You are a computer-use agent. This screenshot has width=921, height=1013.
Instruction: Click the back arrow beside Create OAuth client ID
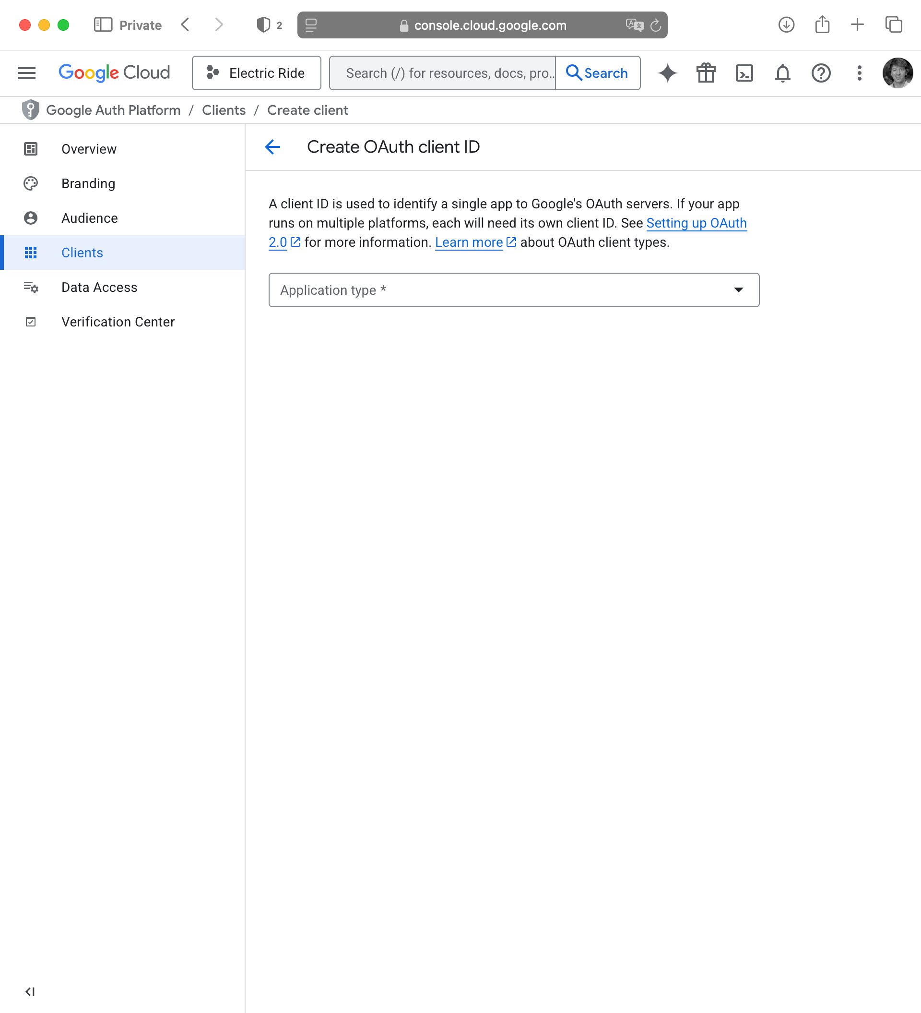click(x=272, y=147)
